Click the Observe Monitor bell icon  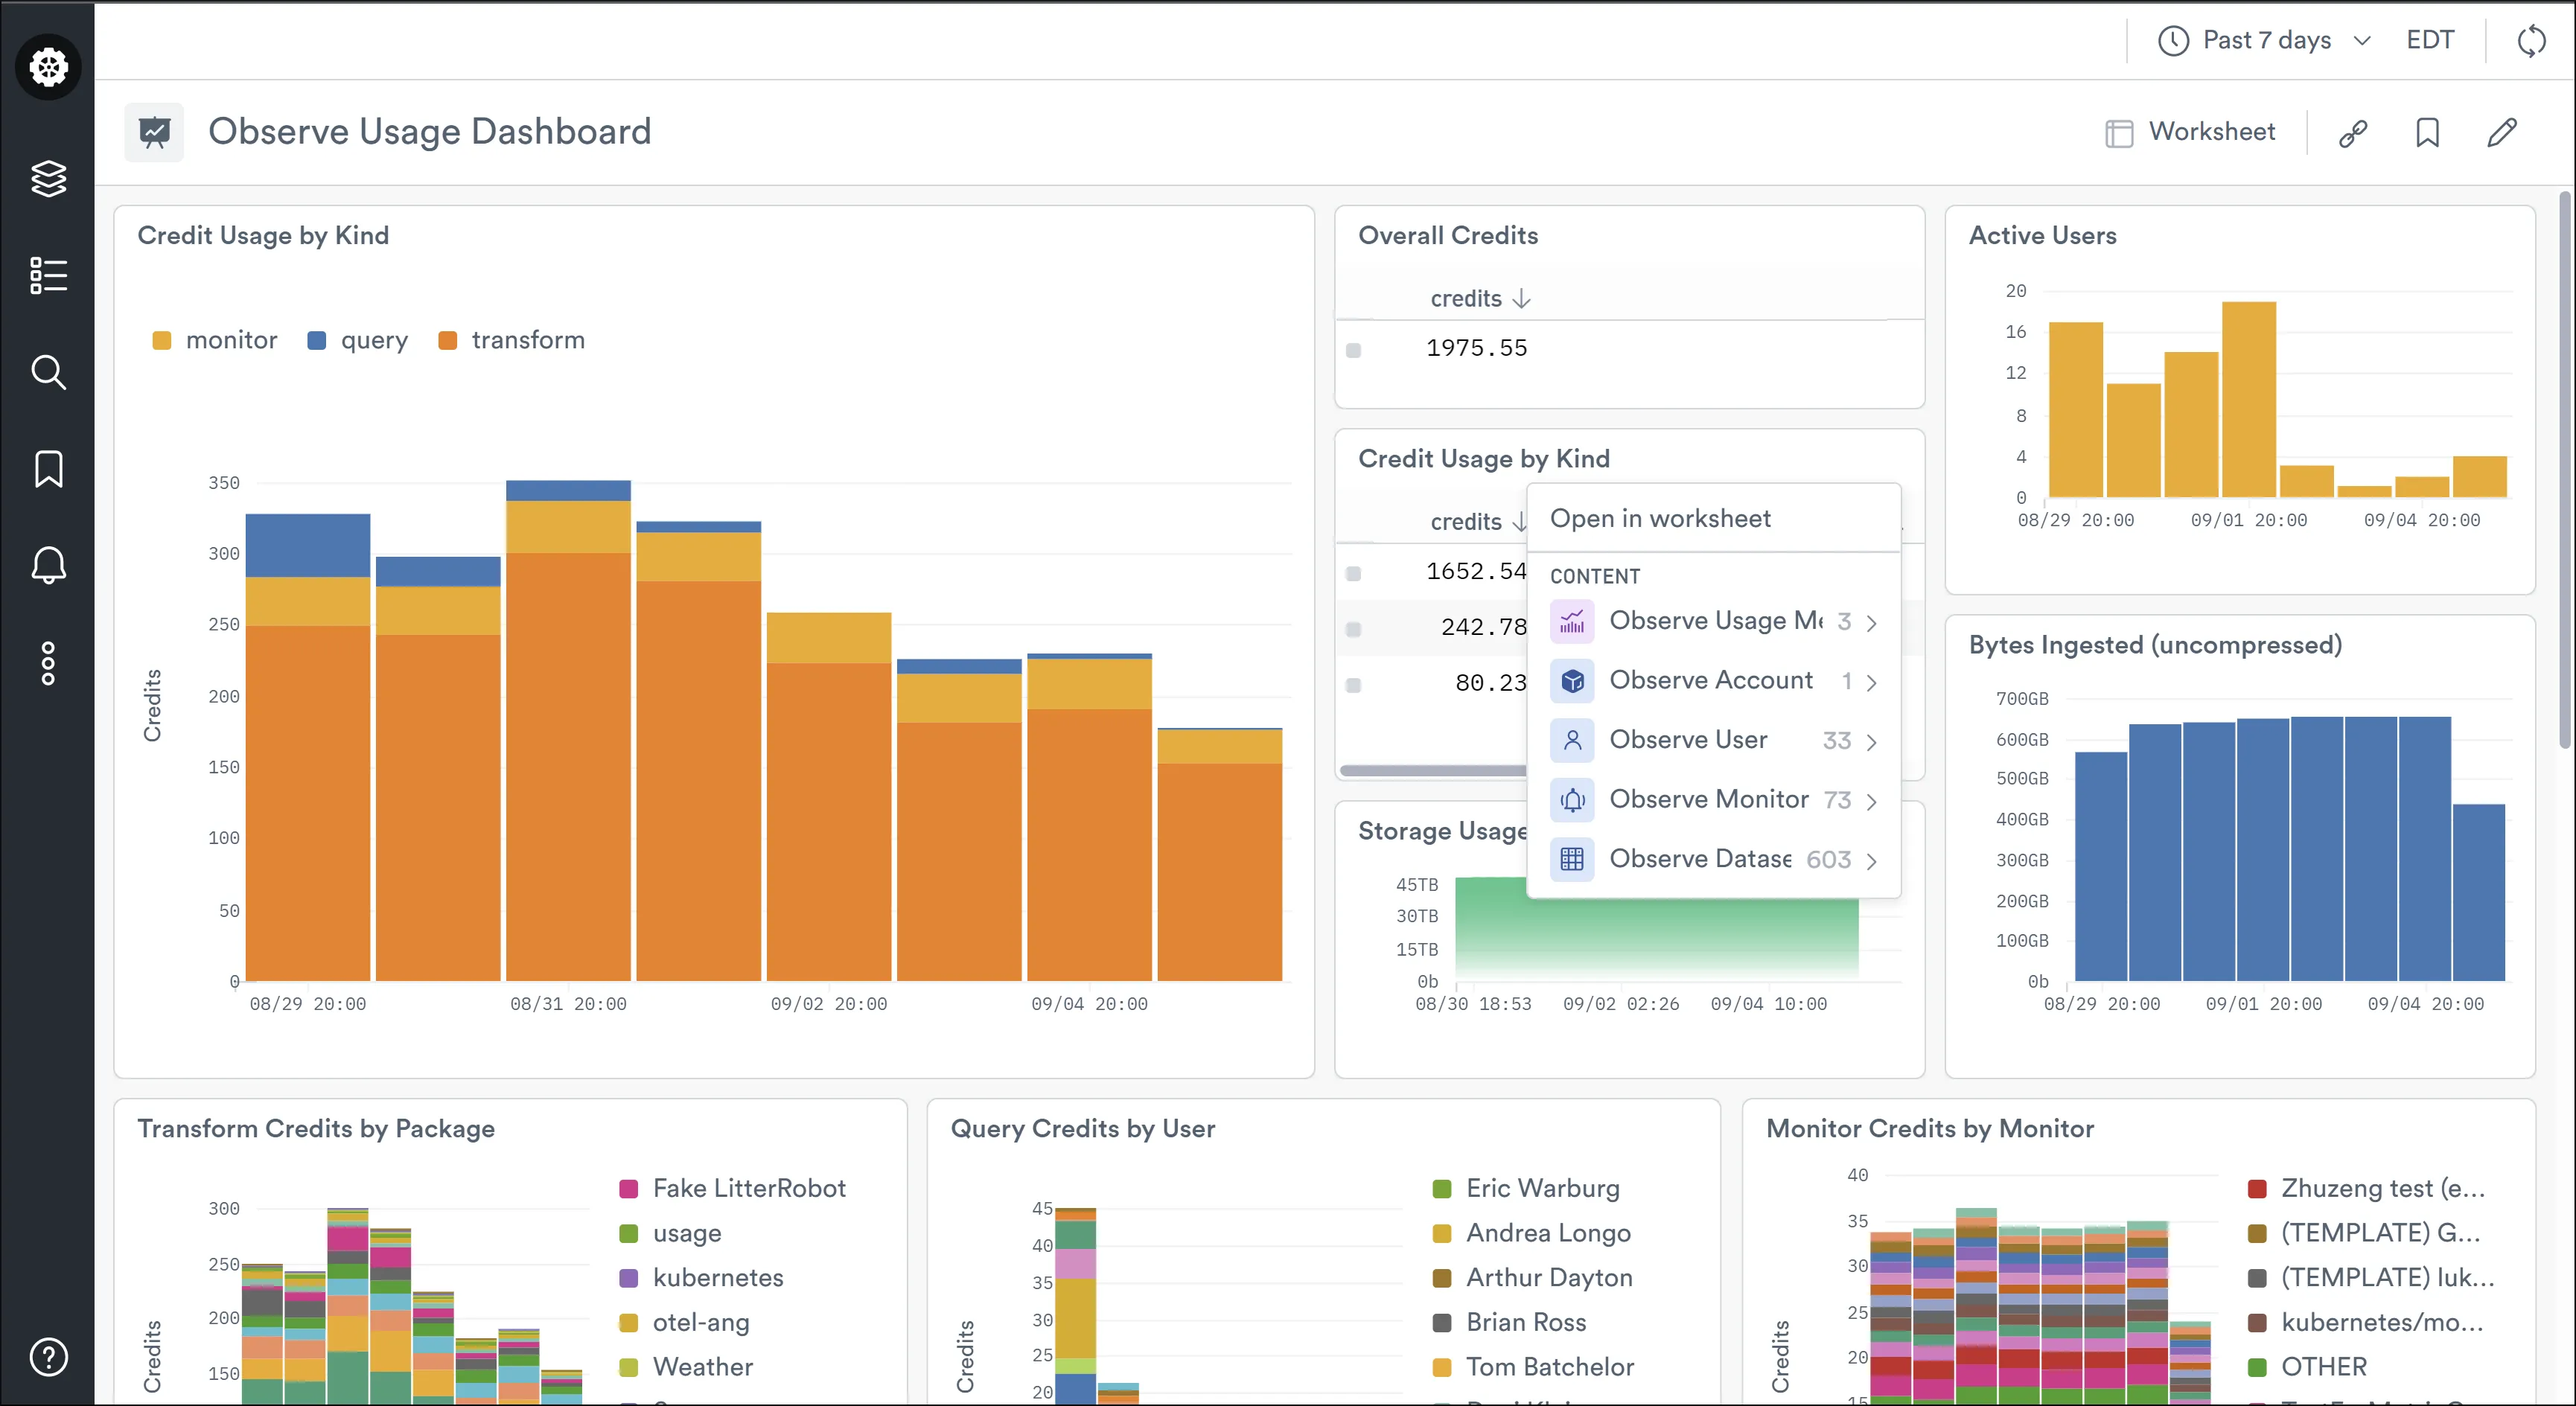pyautogui.click(x=1572, y=800)
